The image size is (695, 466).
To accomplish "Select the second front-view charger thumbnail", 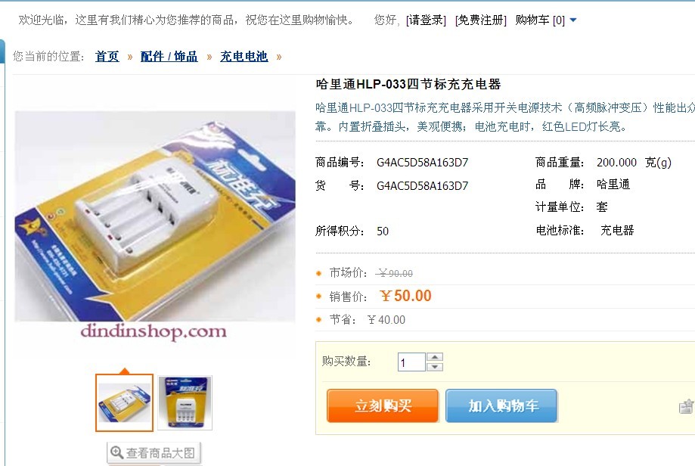I will click(185, 402).
